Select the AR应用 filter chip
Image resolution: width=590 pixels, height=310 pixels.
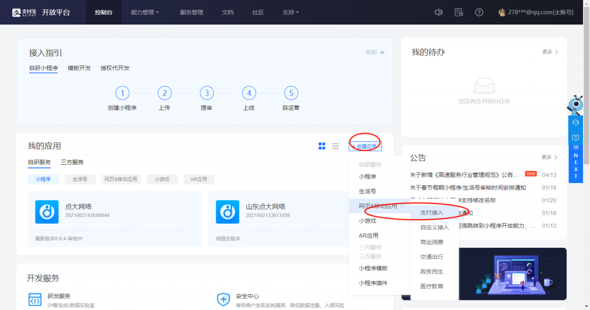[x=199, y=179]
